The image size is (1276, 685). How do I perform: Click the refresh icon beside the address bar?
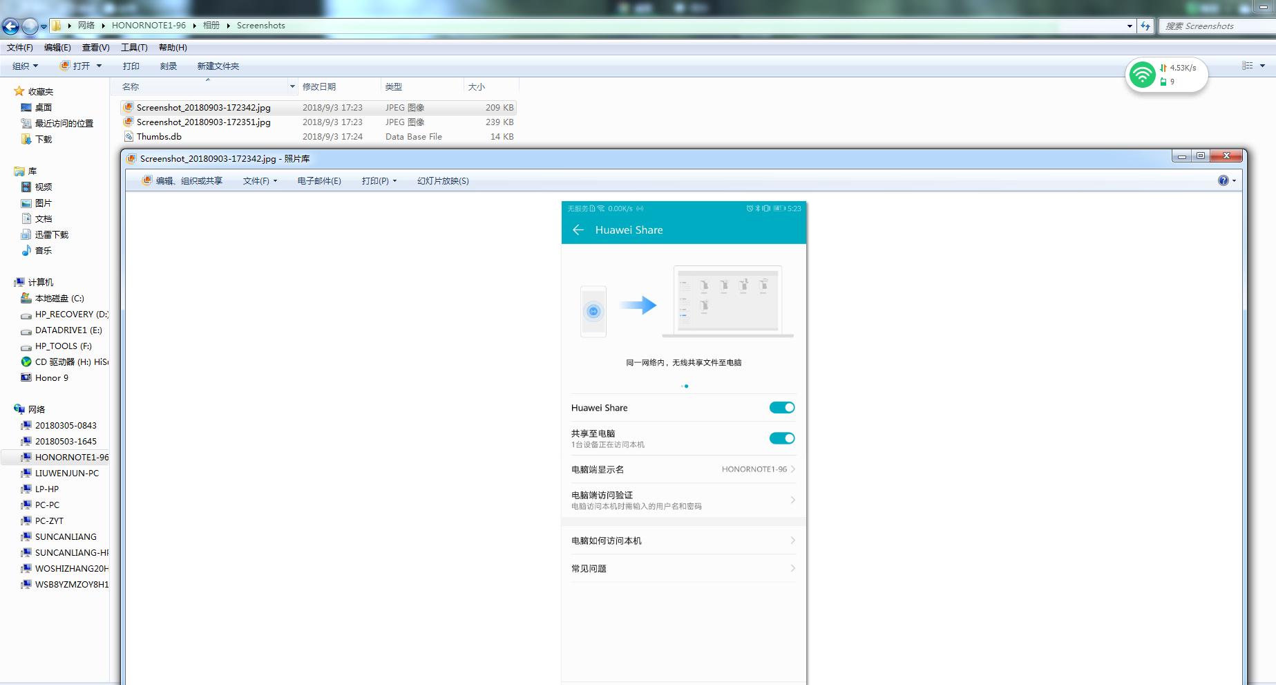(1145, 26)
